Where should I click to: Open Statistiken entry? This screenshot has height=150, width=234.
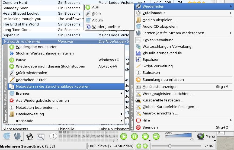point(184,72)
